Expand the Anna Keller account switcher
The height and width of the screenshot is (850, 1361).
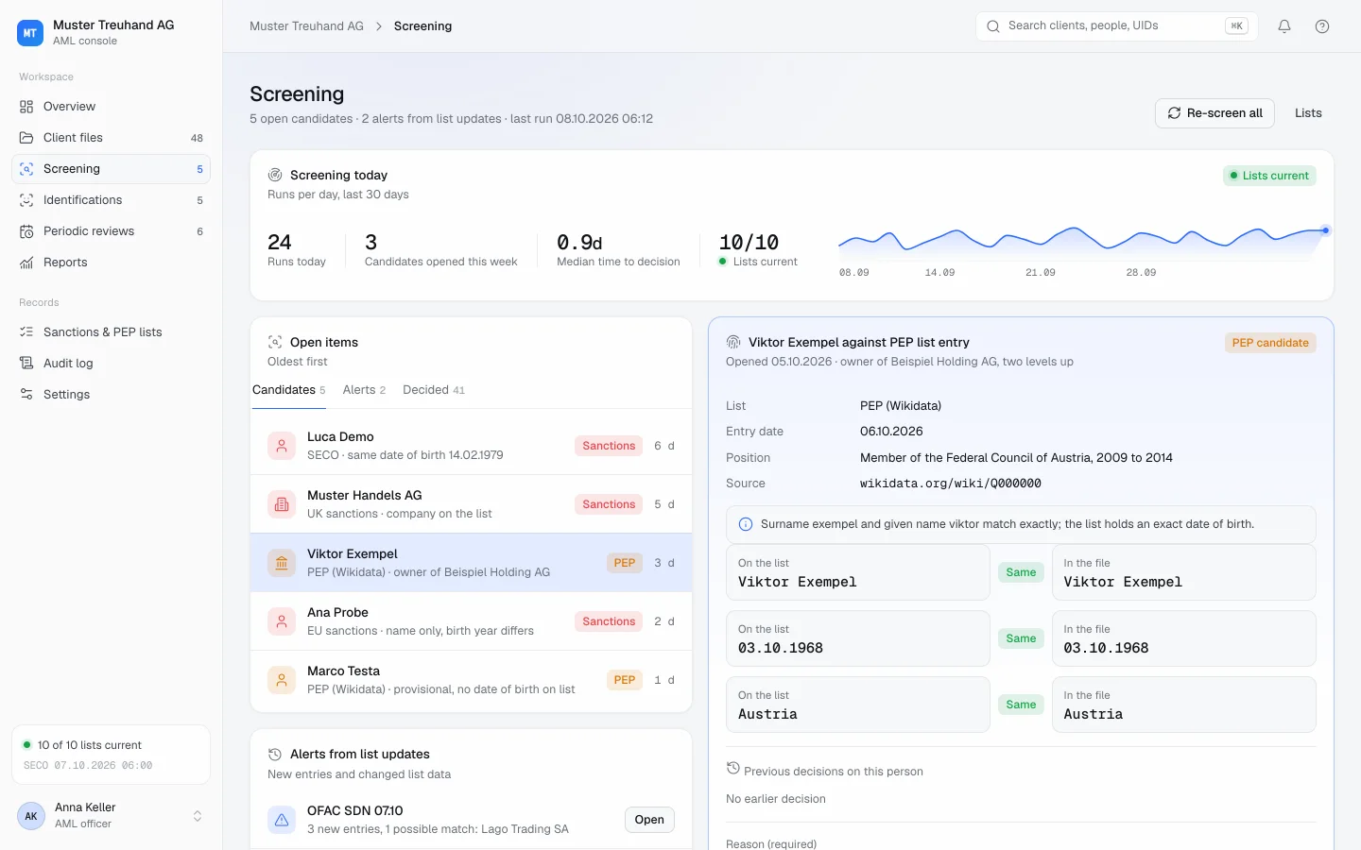[198, 816]
